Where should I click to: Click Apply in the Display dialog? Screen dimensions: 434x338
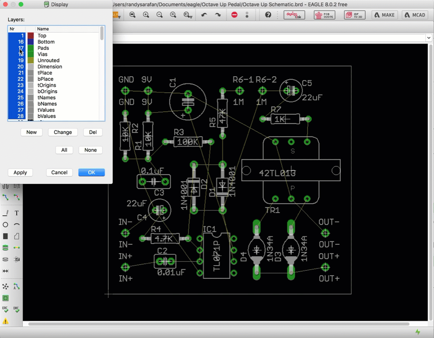point(20,172)
